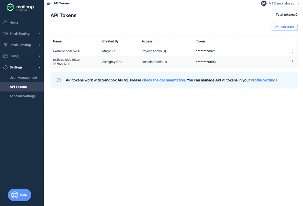The width and height of the screenshot is (303, 206).
Task: Collapse the sidebar with the hamburger icon
Action: 48,3
